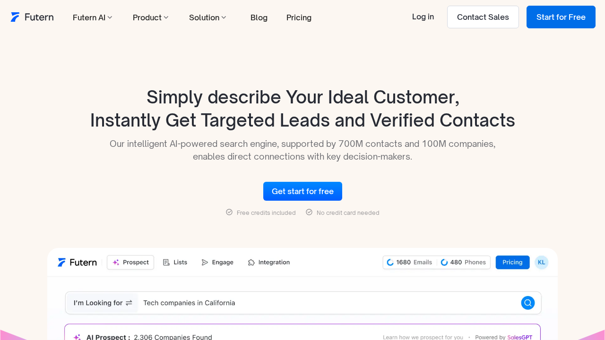Image resolution: width=605 pixels, height=340 pixels.
Task: Click the Get start for free button
Action: pos(302,191)
